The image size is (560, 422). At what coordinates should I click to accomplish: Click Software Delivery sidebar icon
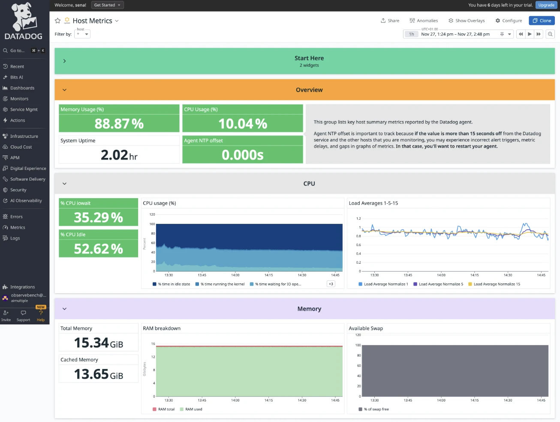point(5,179)
